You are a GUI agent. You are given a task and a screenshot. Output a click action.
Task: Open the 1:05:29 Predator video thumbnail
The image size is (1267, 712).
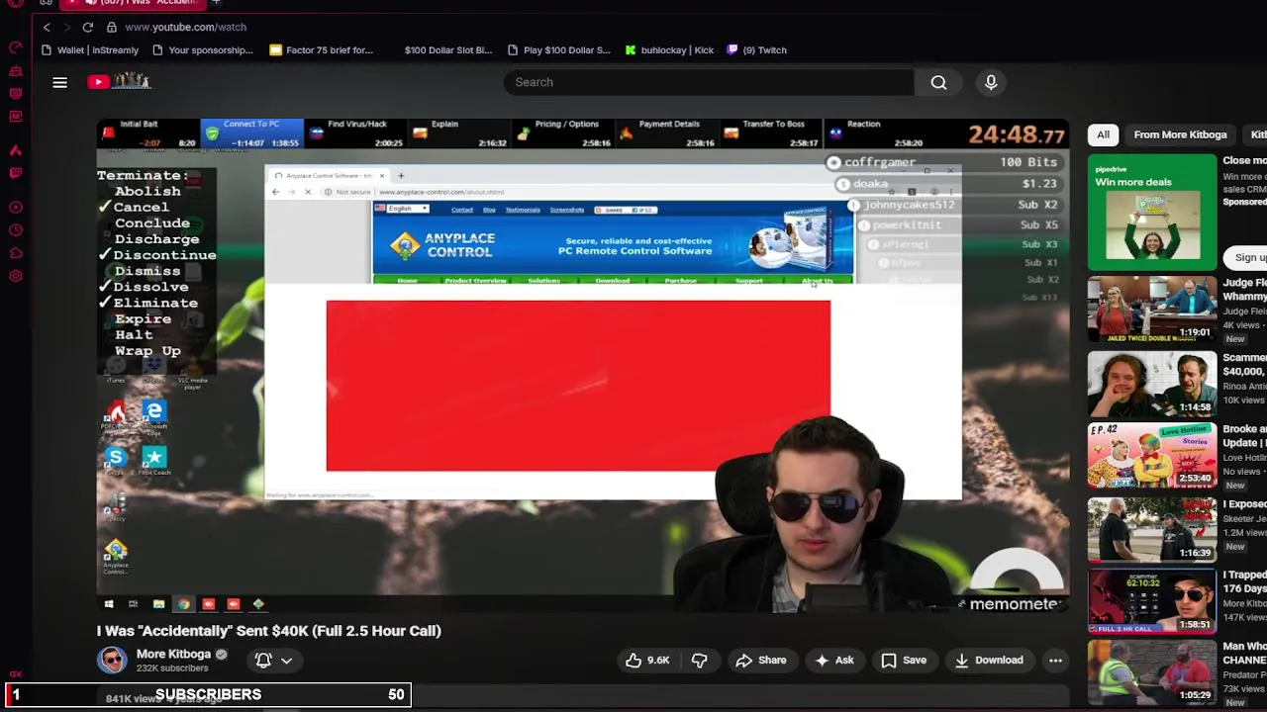click(1152, 673)
